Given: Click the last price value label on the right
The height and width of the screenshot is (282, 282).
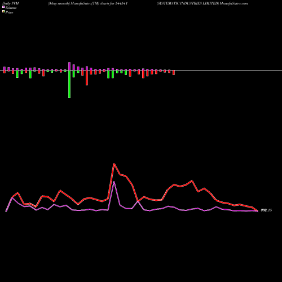Looking at the screenshot, I should [x=266, y=210].
